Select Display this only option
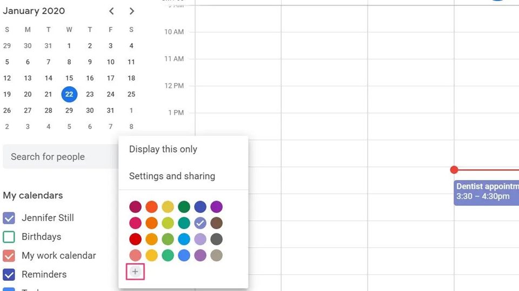Image resolution: width=519 pixels, height=291 pixels. pyautogui.click(x=163, y=149)
